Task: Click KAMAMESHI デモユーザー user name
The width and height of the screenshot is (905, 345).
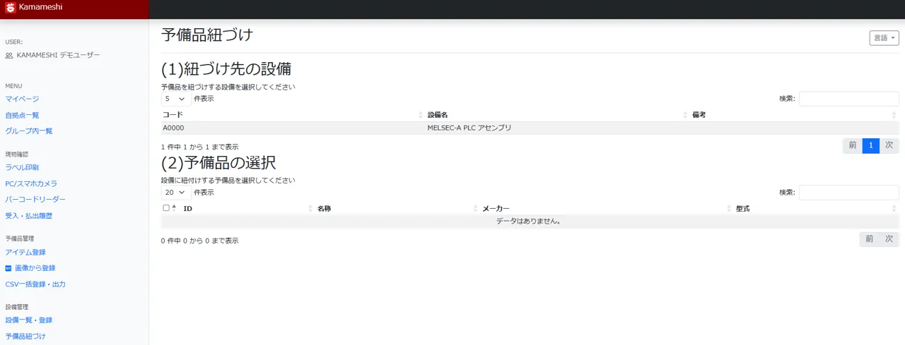Action: 59,55
